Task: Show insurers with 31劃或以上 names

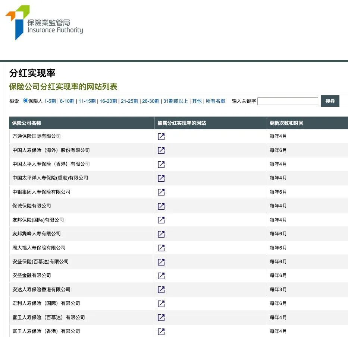Action: pyautogui.click(x=176, y=101)
